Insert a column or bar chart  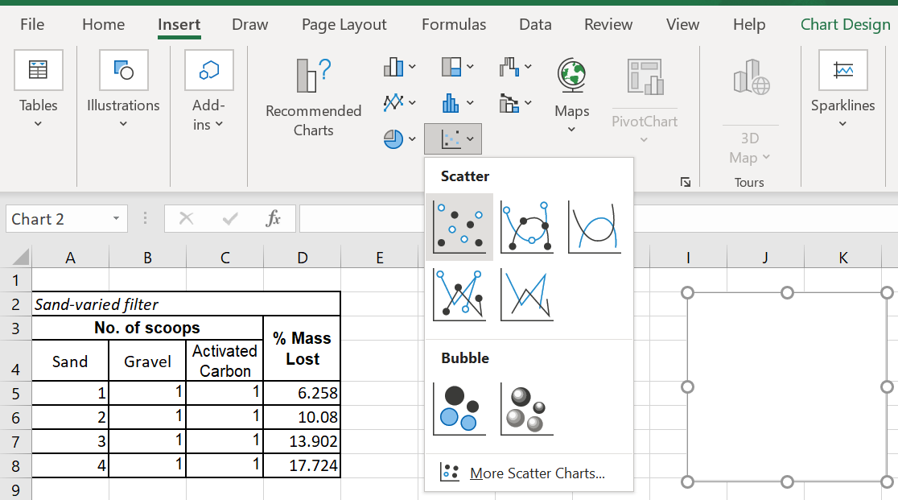tap(393, 67)
